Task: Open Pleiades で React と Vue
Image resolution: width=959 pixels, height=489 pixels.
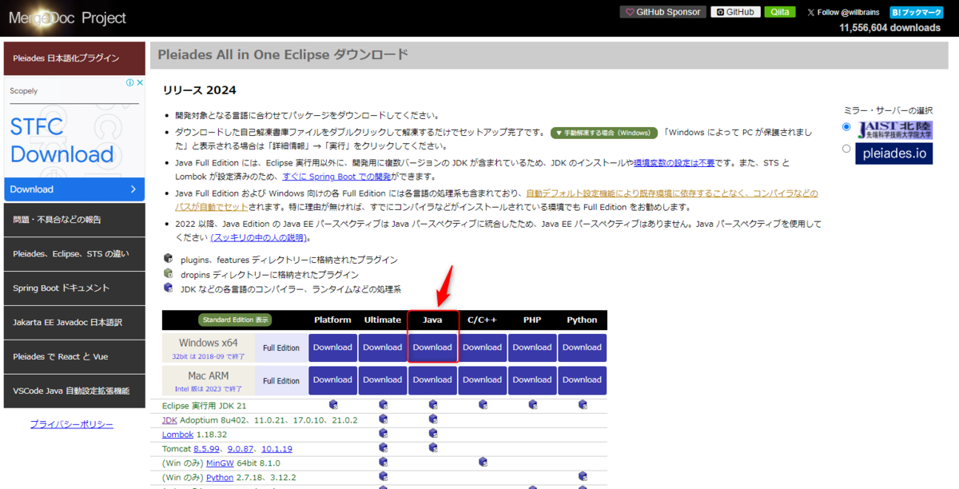Action: [x=74, y=356]
